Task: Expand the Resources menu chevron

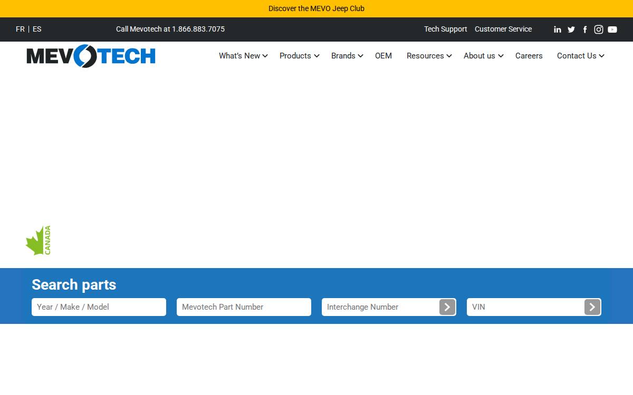Action: point(449,56)
